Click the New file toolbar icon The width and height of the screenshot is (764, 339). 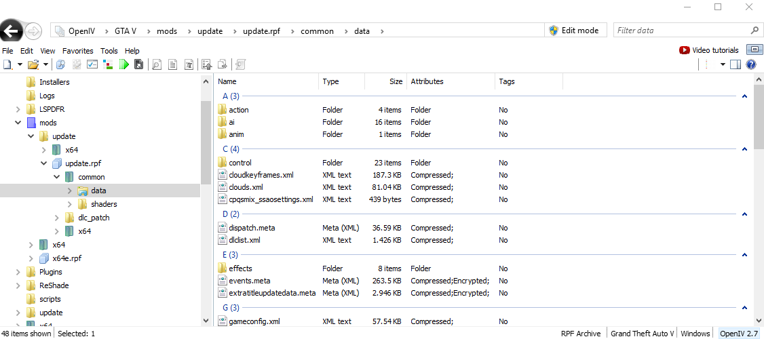7,64
